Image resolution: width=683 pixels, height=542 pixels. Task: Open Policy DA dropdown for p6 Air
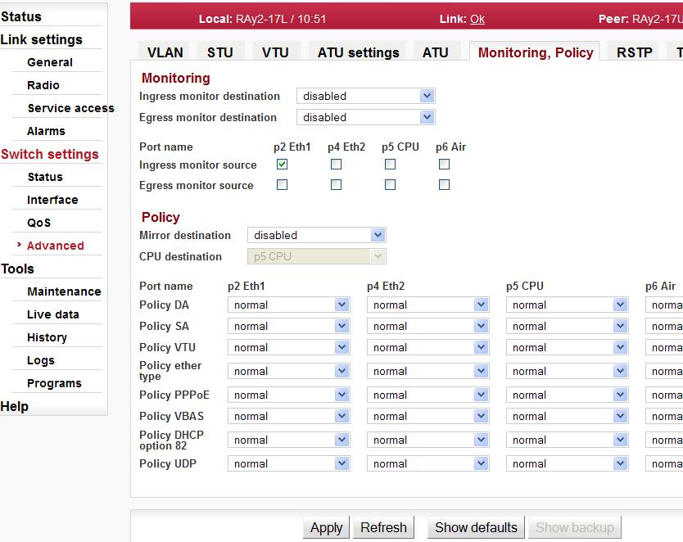[x=664, y=305]
